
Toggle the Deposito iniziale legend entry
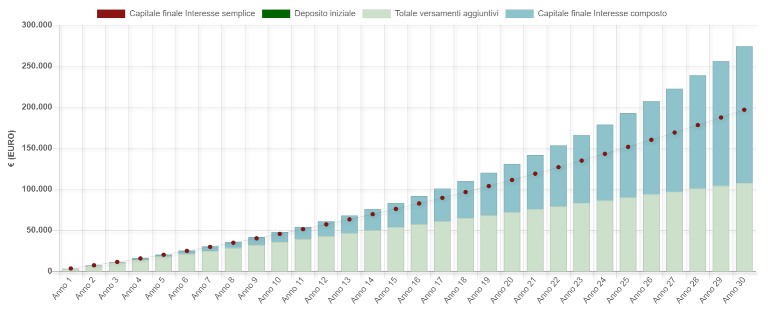[x=309, y=14]
